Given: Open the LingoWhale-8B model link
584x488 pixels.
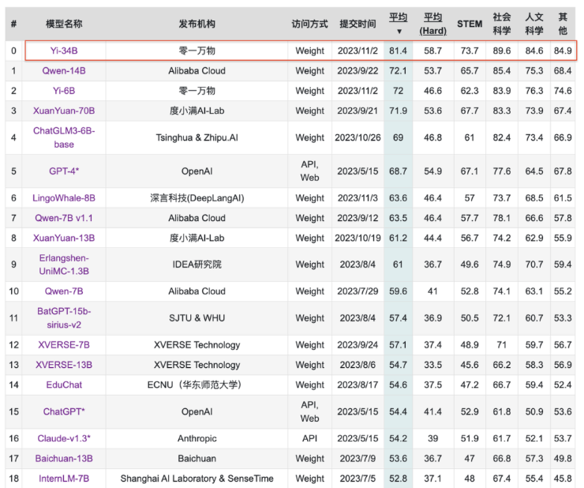Looking at the screenshot, I should (64, 198).
